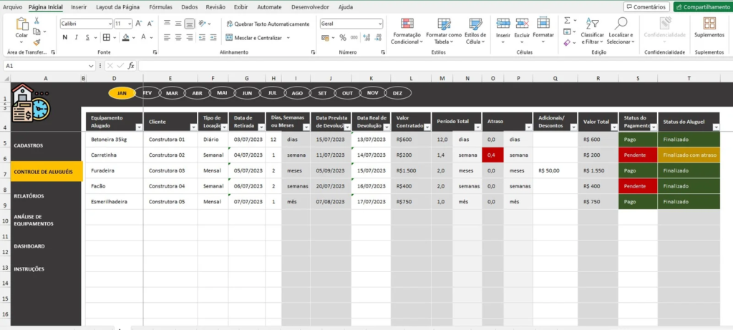Go to RELATÓRIOS in the sidebar
The height and width of the screenshot is (330, 733).
tap(29, 195)
